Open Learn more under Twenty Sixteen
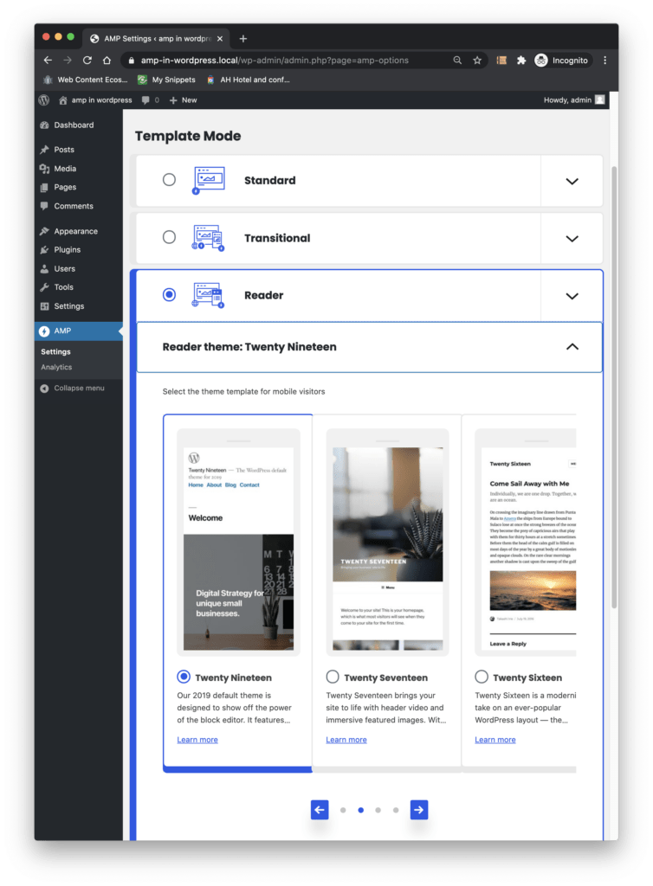The width and height of the screenshot is (653, 886). coord(495,740)
